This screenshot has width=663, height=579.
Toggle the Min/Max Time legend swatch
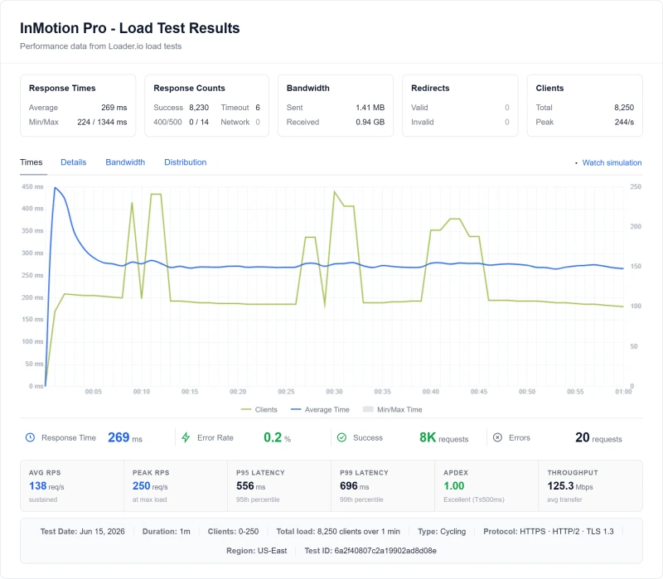click(x=368, y=409)
